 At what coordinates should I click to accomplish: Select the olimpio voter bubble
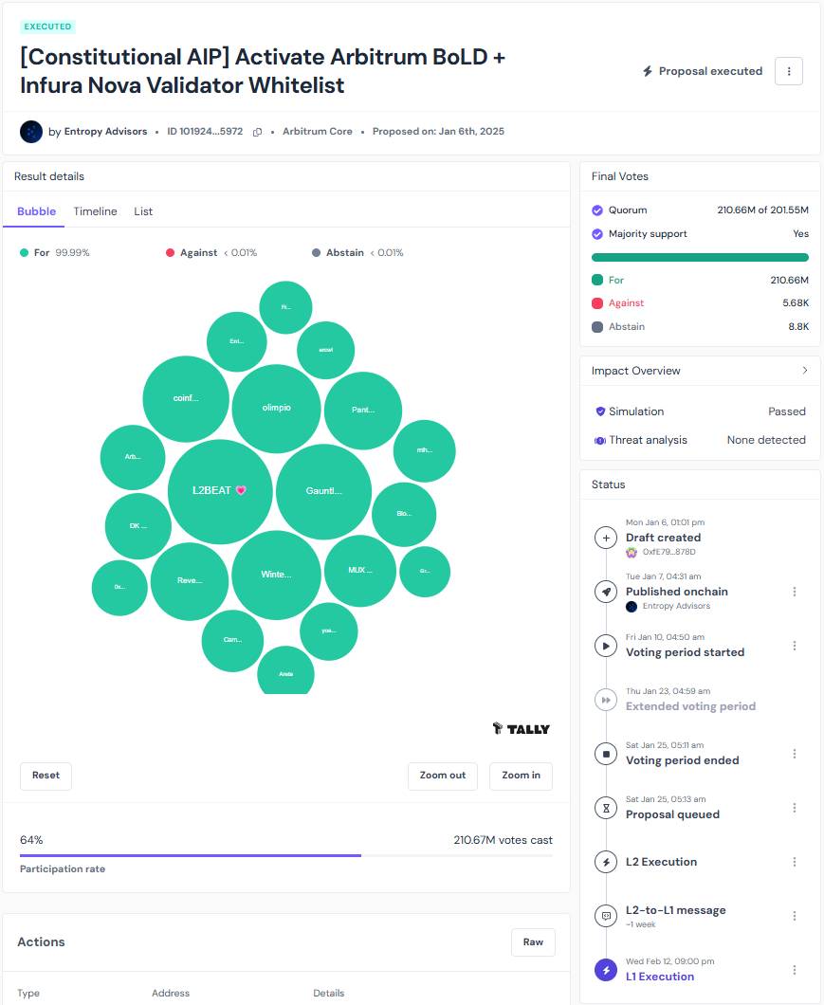point(276,409)
